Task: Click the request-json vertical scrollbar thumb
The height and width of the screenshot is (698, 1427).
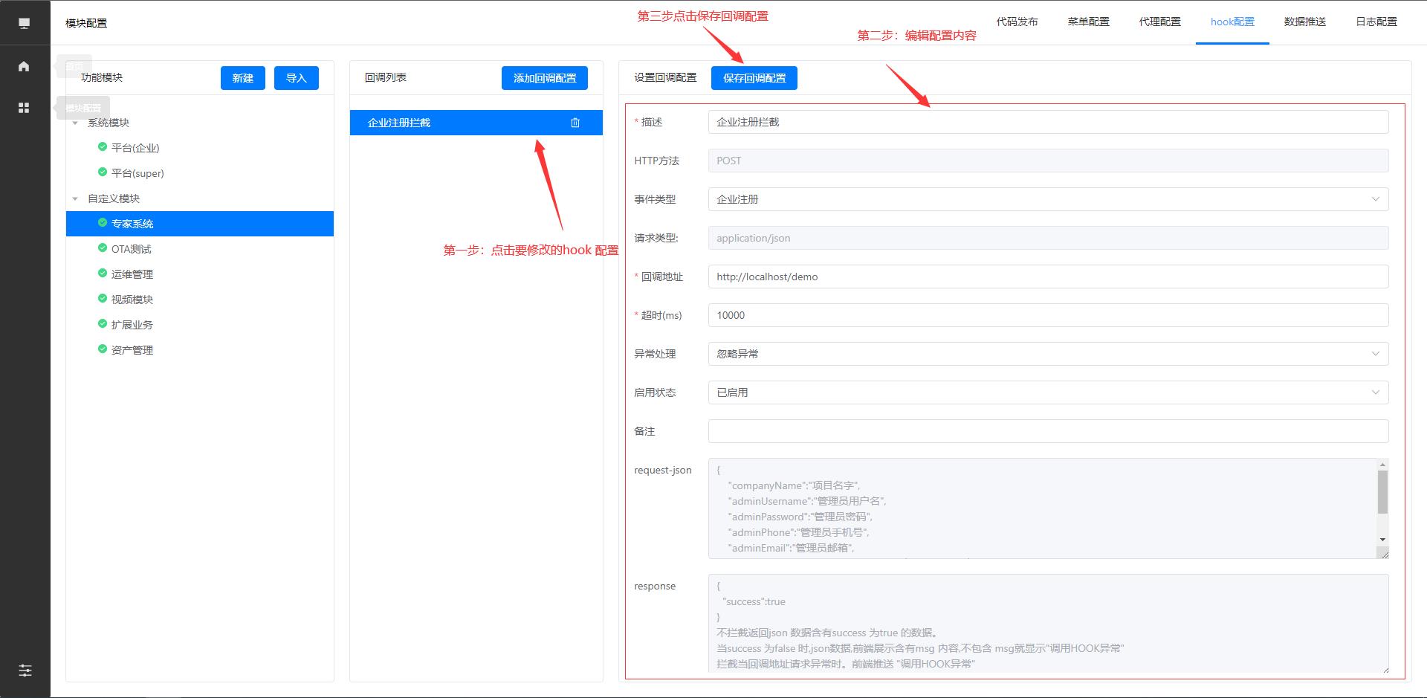Action: (x=1382, y=491)
